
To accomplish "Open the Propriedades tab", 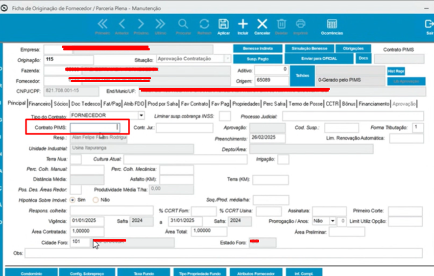I will point(246,104).
